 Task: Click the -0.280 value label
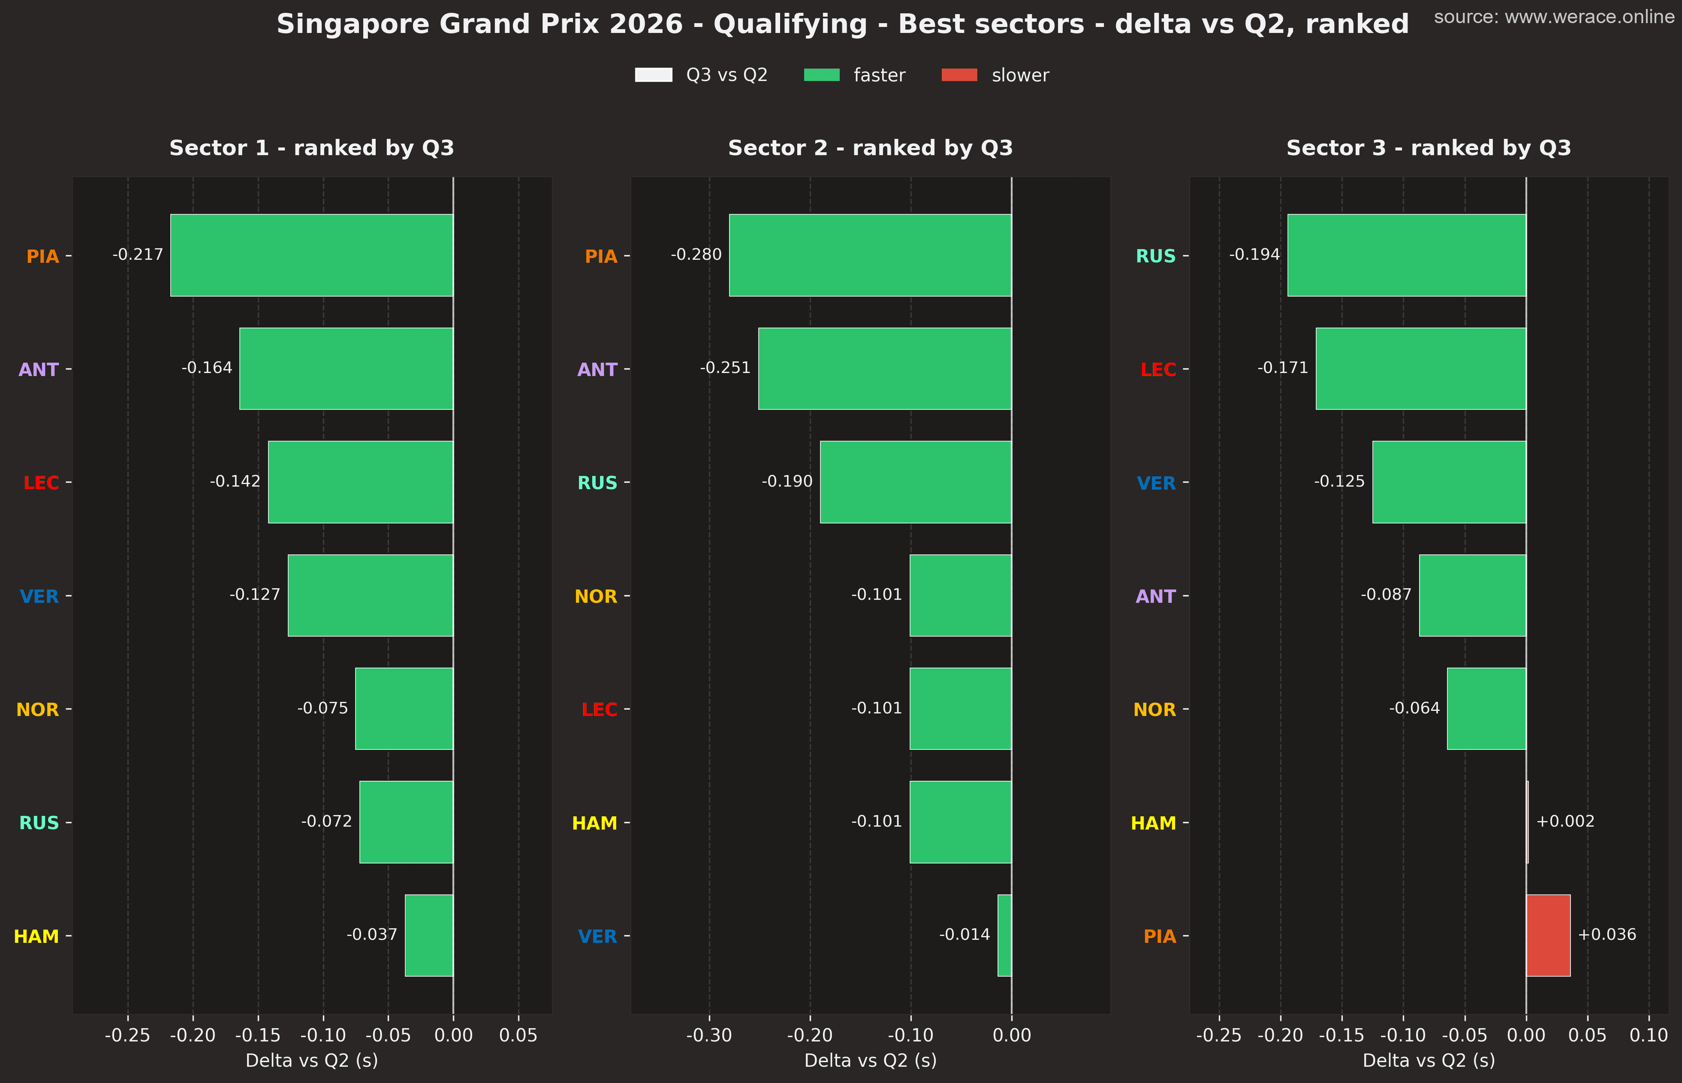696,254
